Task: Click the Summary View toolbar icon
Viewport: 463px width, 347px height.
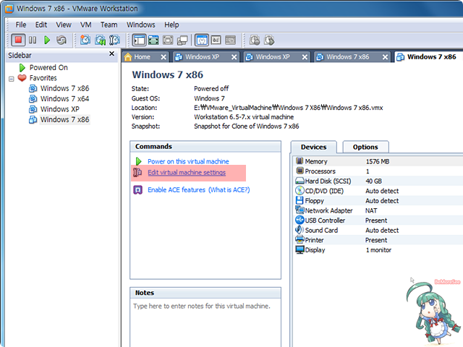Action: pos(202,40)
